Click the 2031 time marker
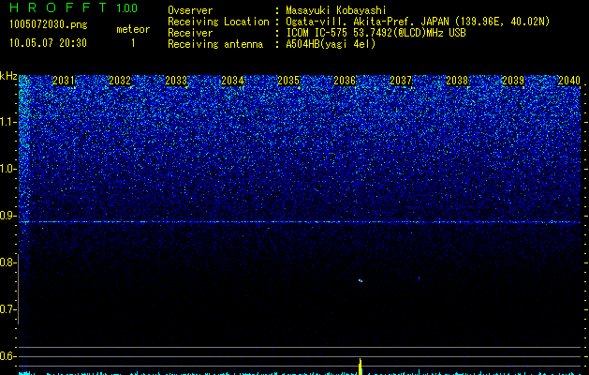The height and width of the screenshot is (375, 589). (64, 81)
